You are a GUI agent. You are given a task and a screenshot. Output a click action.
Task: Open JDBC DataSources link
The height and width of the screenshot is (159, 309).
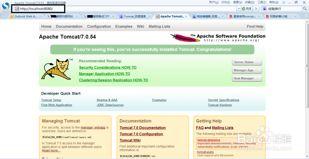[110, 105]
